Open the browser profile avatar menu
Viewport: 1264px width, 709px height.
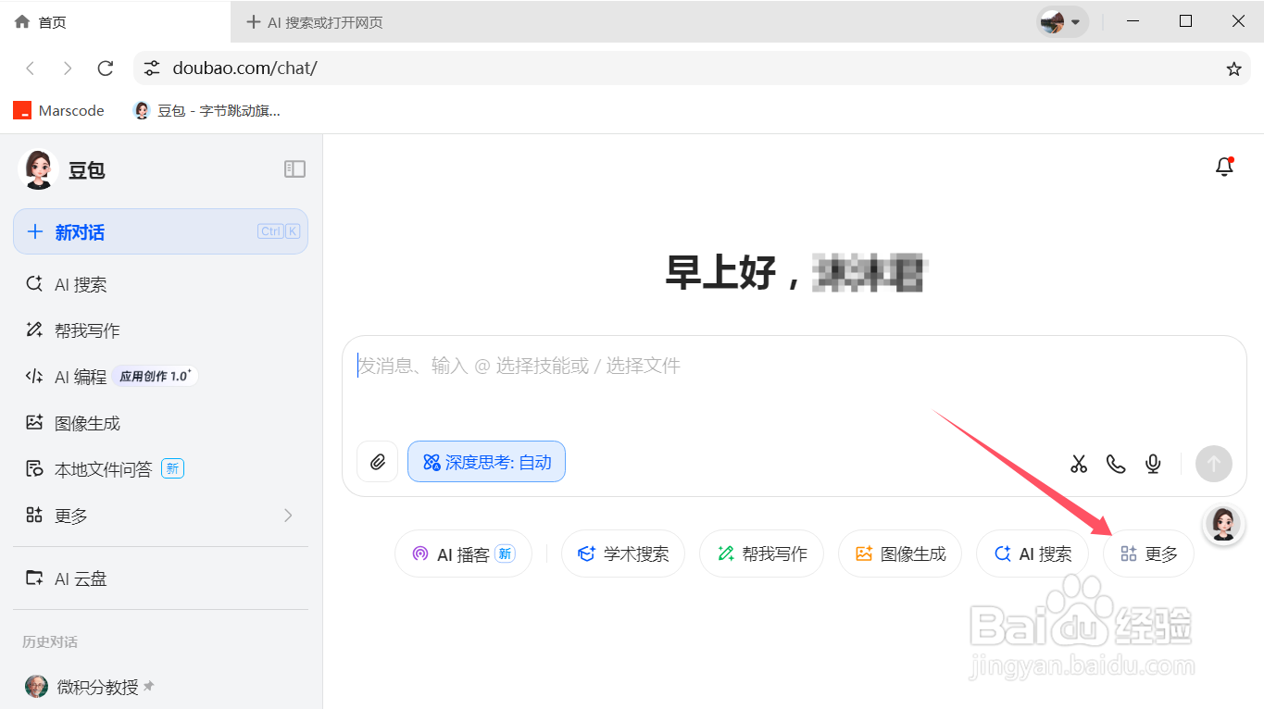coord(1061,21)
